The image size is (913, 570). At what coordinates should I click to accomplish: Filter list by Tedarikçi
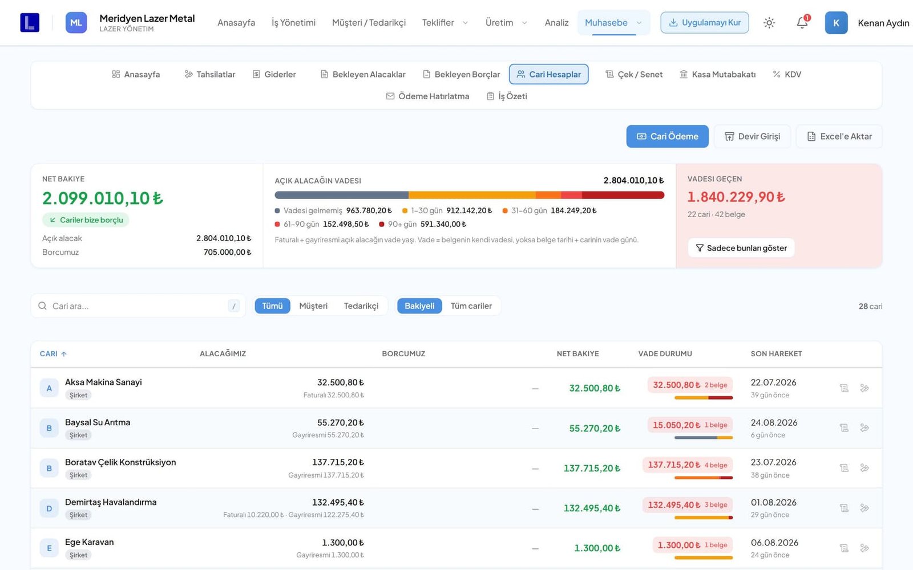pyautogui.click(x=361, y=306)
